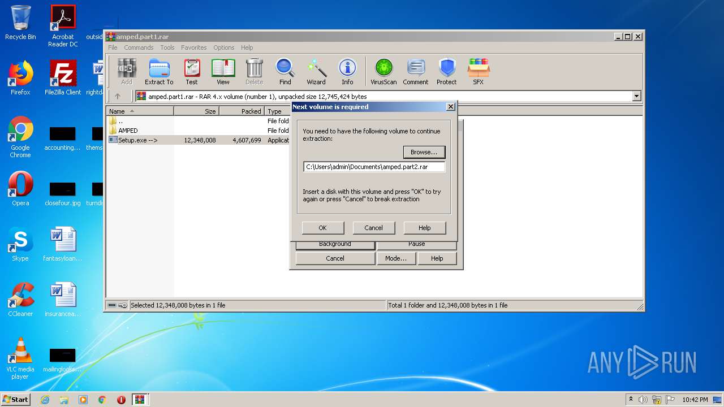724x407 pixels.
Task: Click Windows Explorer taskbar icon
Action: (x=64, y=400)
